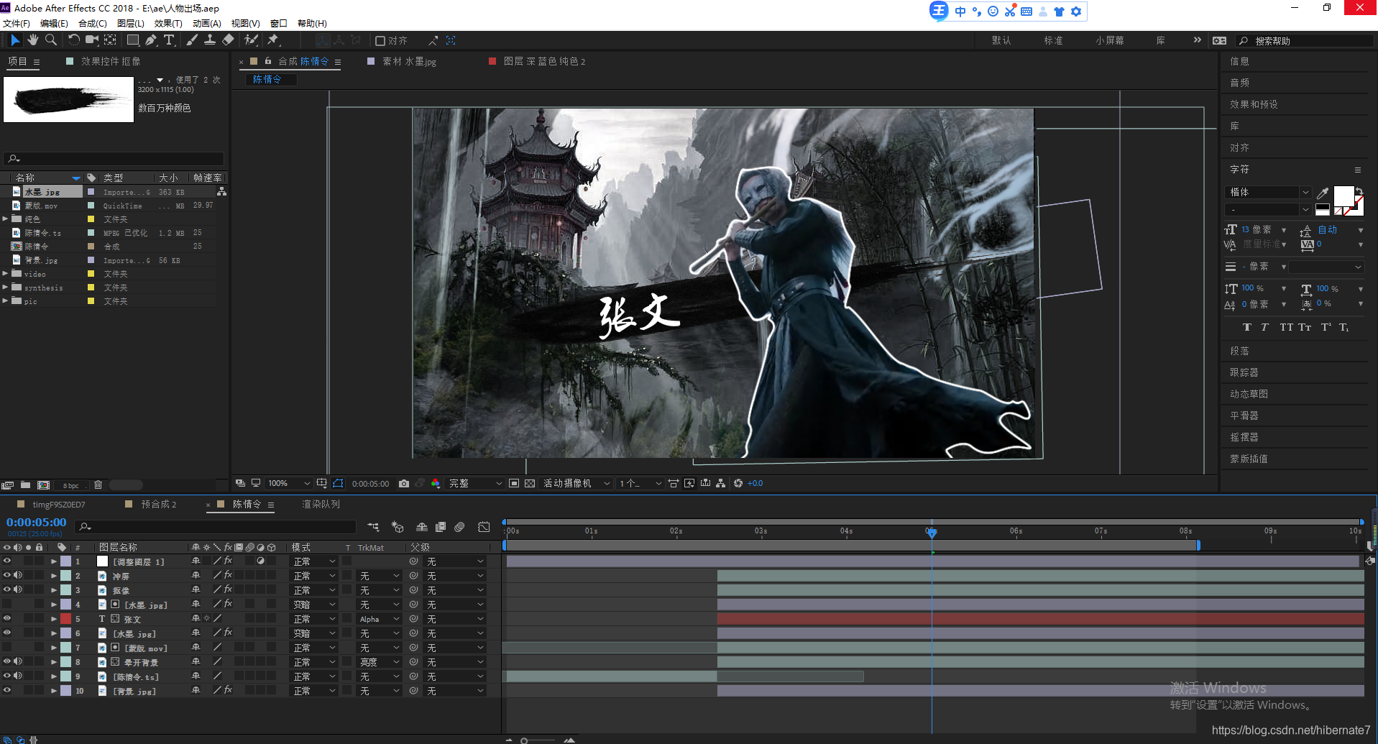The image size is (1378, 744).
Task: Open the 活动摄像机 camera view dropdown
Action: coord(577,484)
